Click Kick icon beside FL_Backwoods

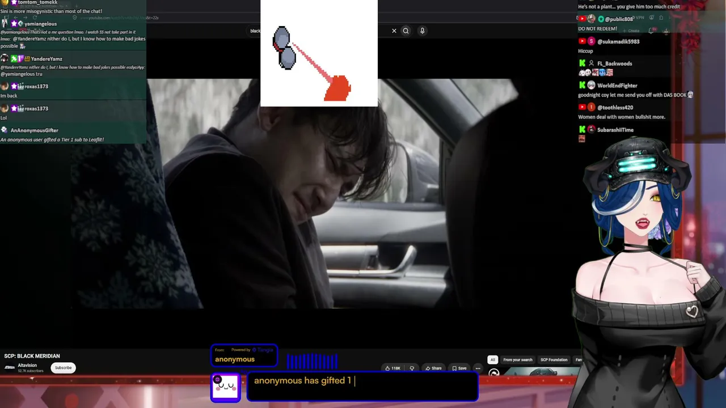pos(581,63)
